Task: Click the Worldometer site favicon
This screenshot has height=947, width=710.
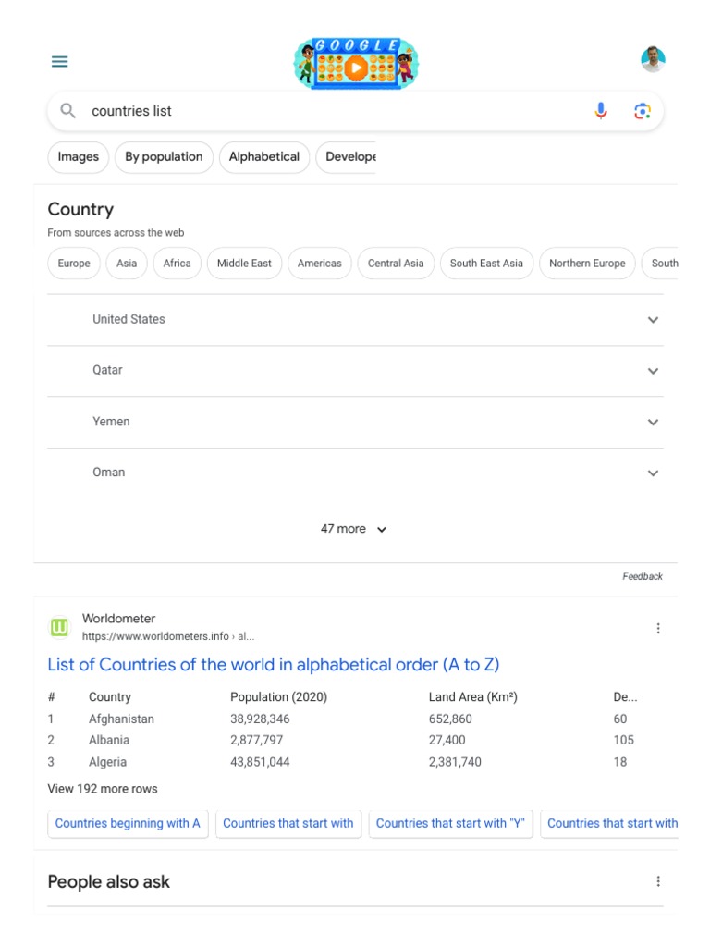Action: pyautogui.click(x=59, y=628)
